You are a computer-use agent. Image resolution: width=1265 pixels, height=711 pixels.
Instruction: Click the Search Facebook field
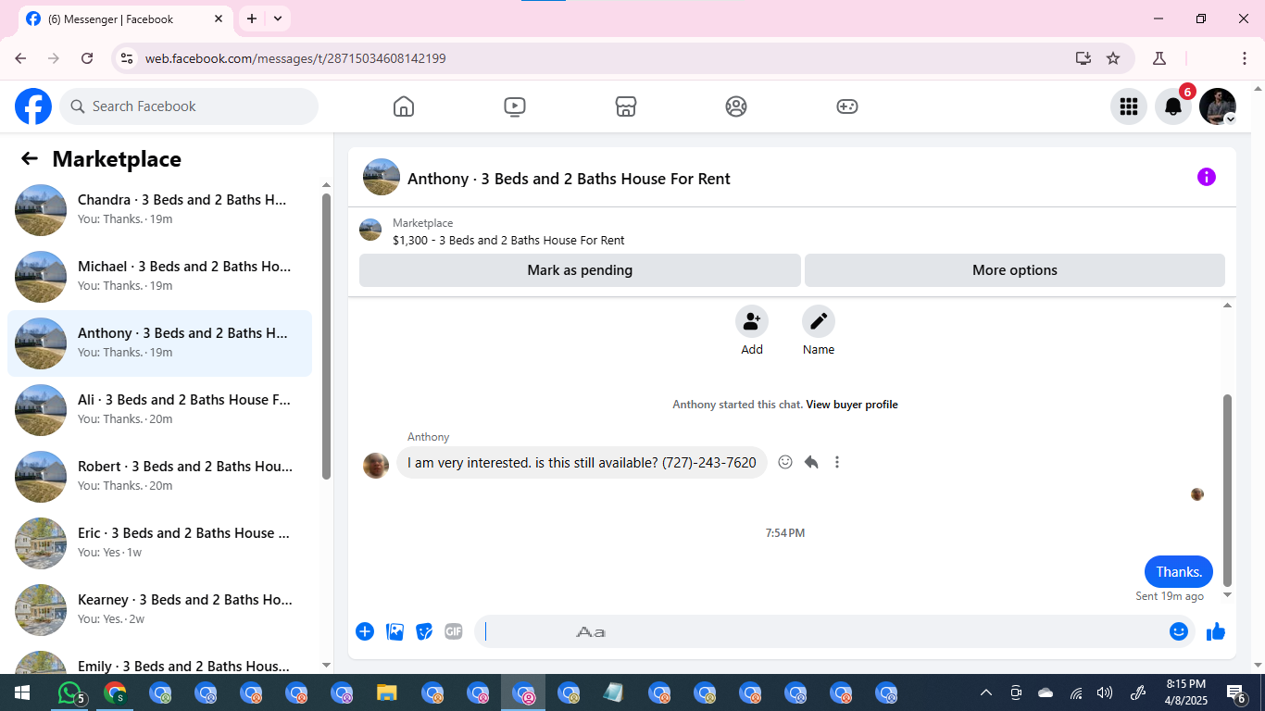point(189,106)
